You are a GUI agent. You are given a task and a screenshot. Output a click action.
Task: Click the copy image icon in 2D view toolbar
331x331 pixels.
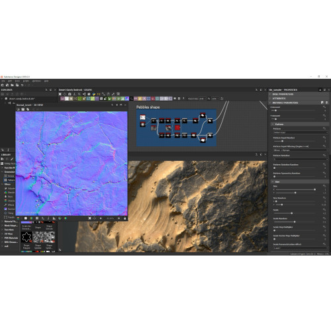(28, 109)
